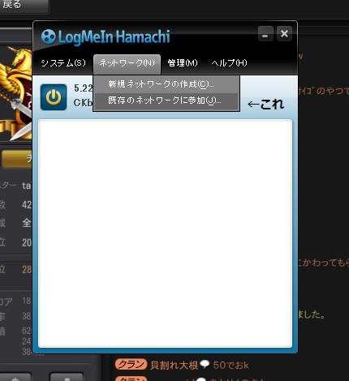
Task: Minimize the Hamachi window
Action: click(265, 34)
